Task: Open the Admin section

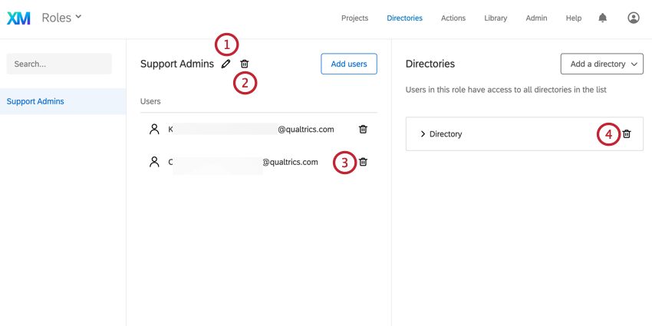Action: coord(536,18)
